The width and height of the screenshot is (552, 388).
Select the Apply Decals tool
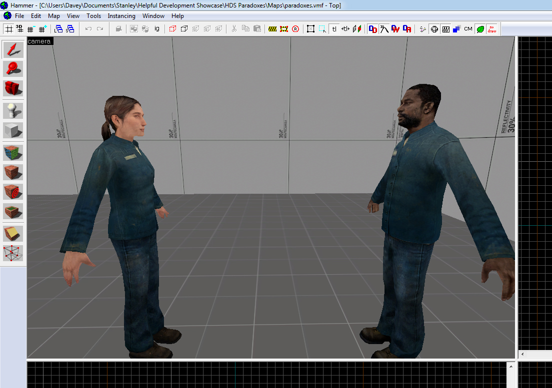[x=13, y=191]
